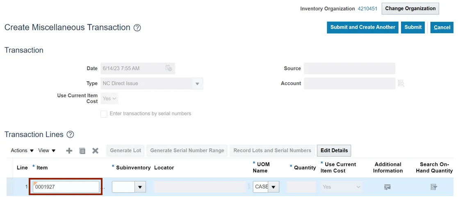Open the Date calendar picker icon

pos(169,68)
